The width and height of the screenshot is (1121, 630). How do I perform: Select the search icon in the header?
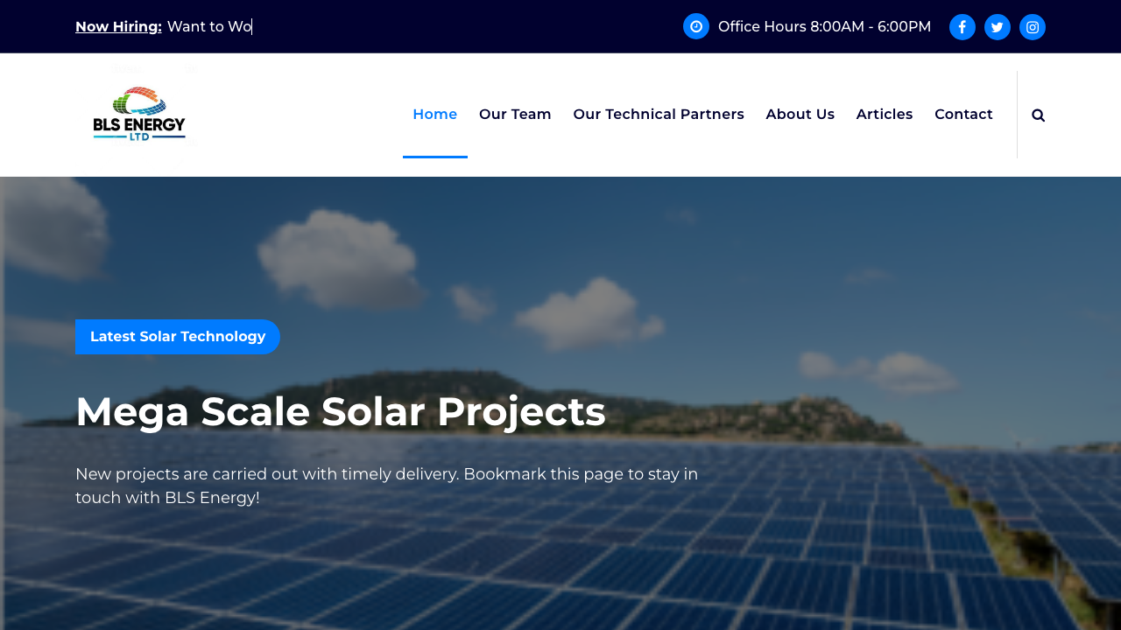point(1037,114)
